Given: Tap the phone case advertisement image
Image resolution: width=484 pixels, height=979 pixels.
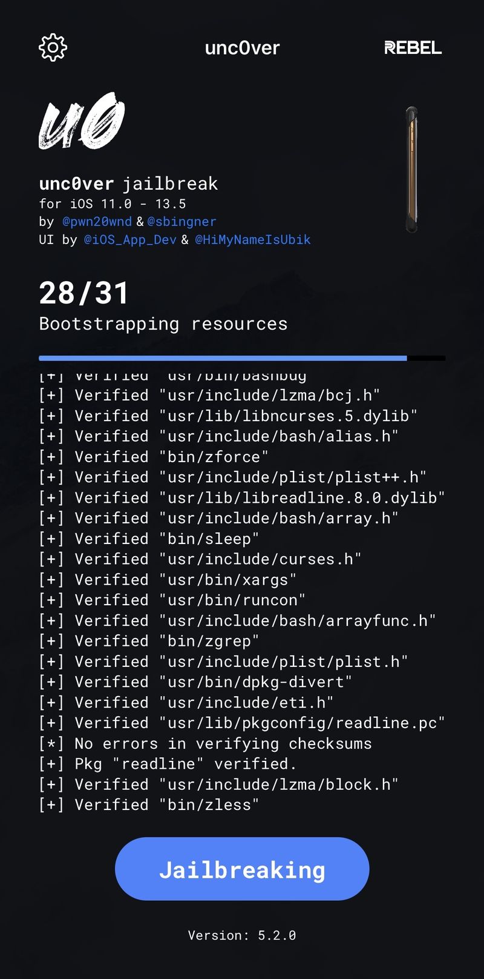Looking at the screenshot, I should click(x=412, y=170).
